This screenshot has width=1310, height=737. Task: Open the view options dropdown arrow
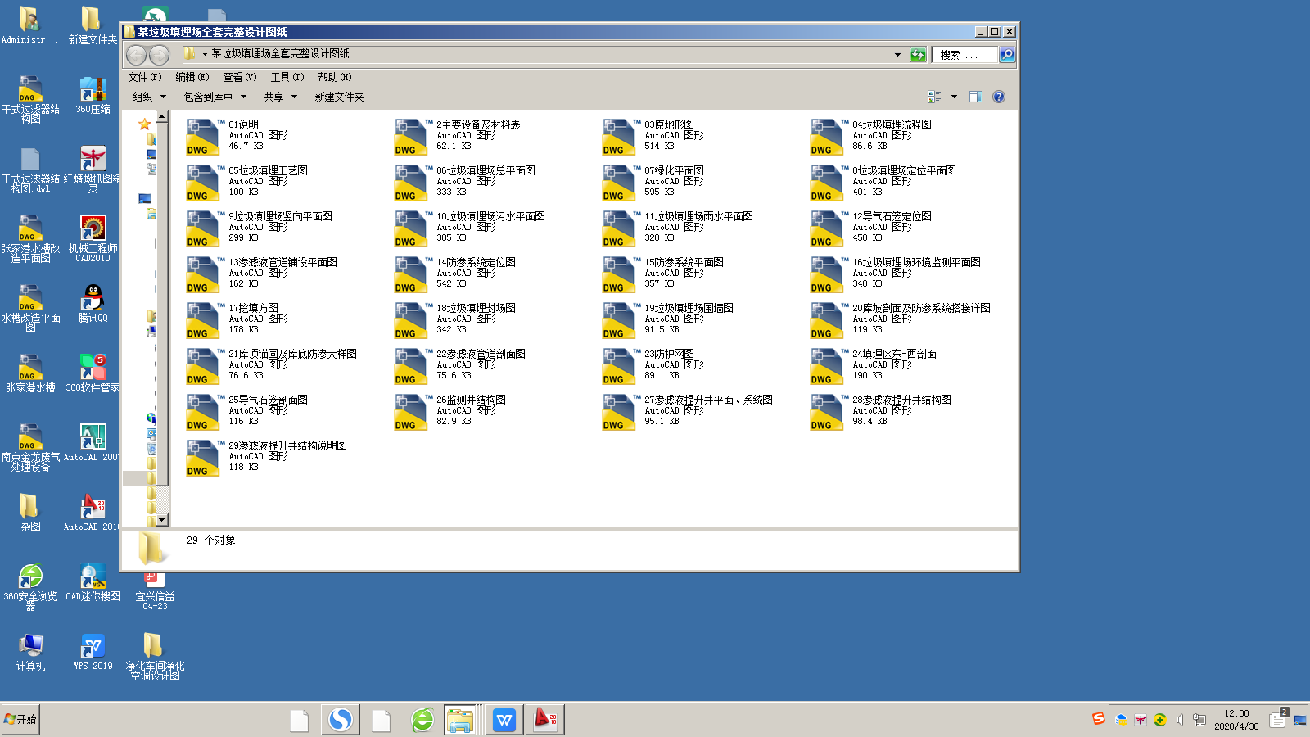[x=954, y=97]
